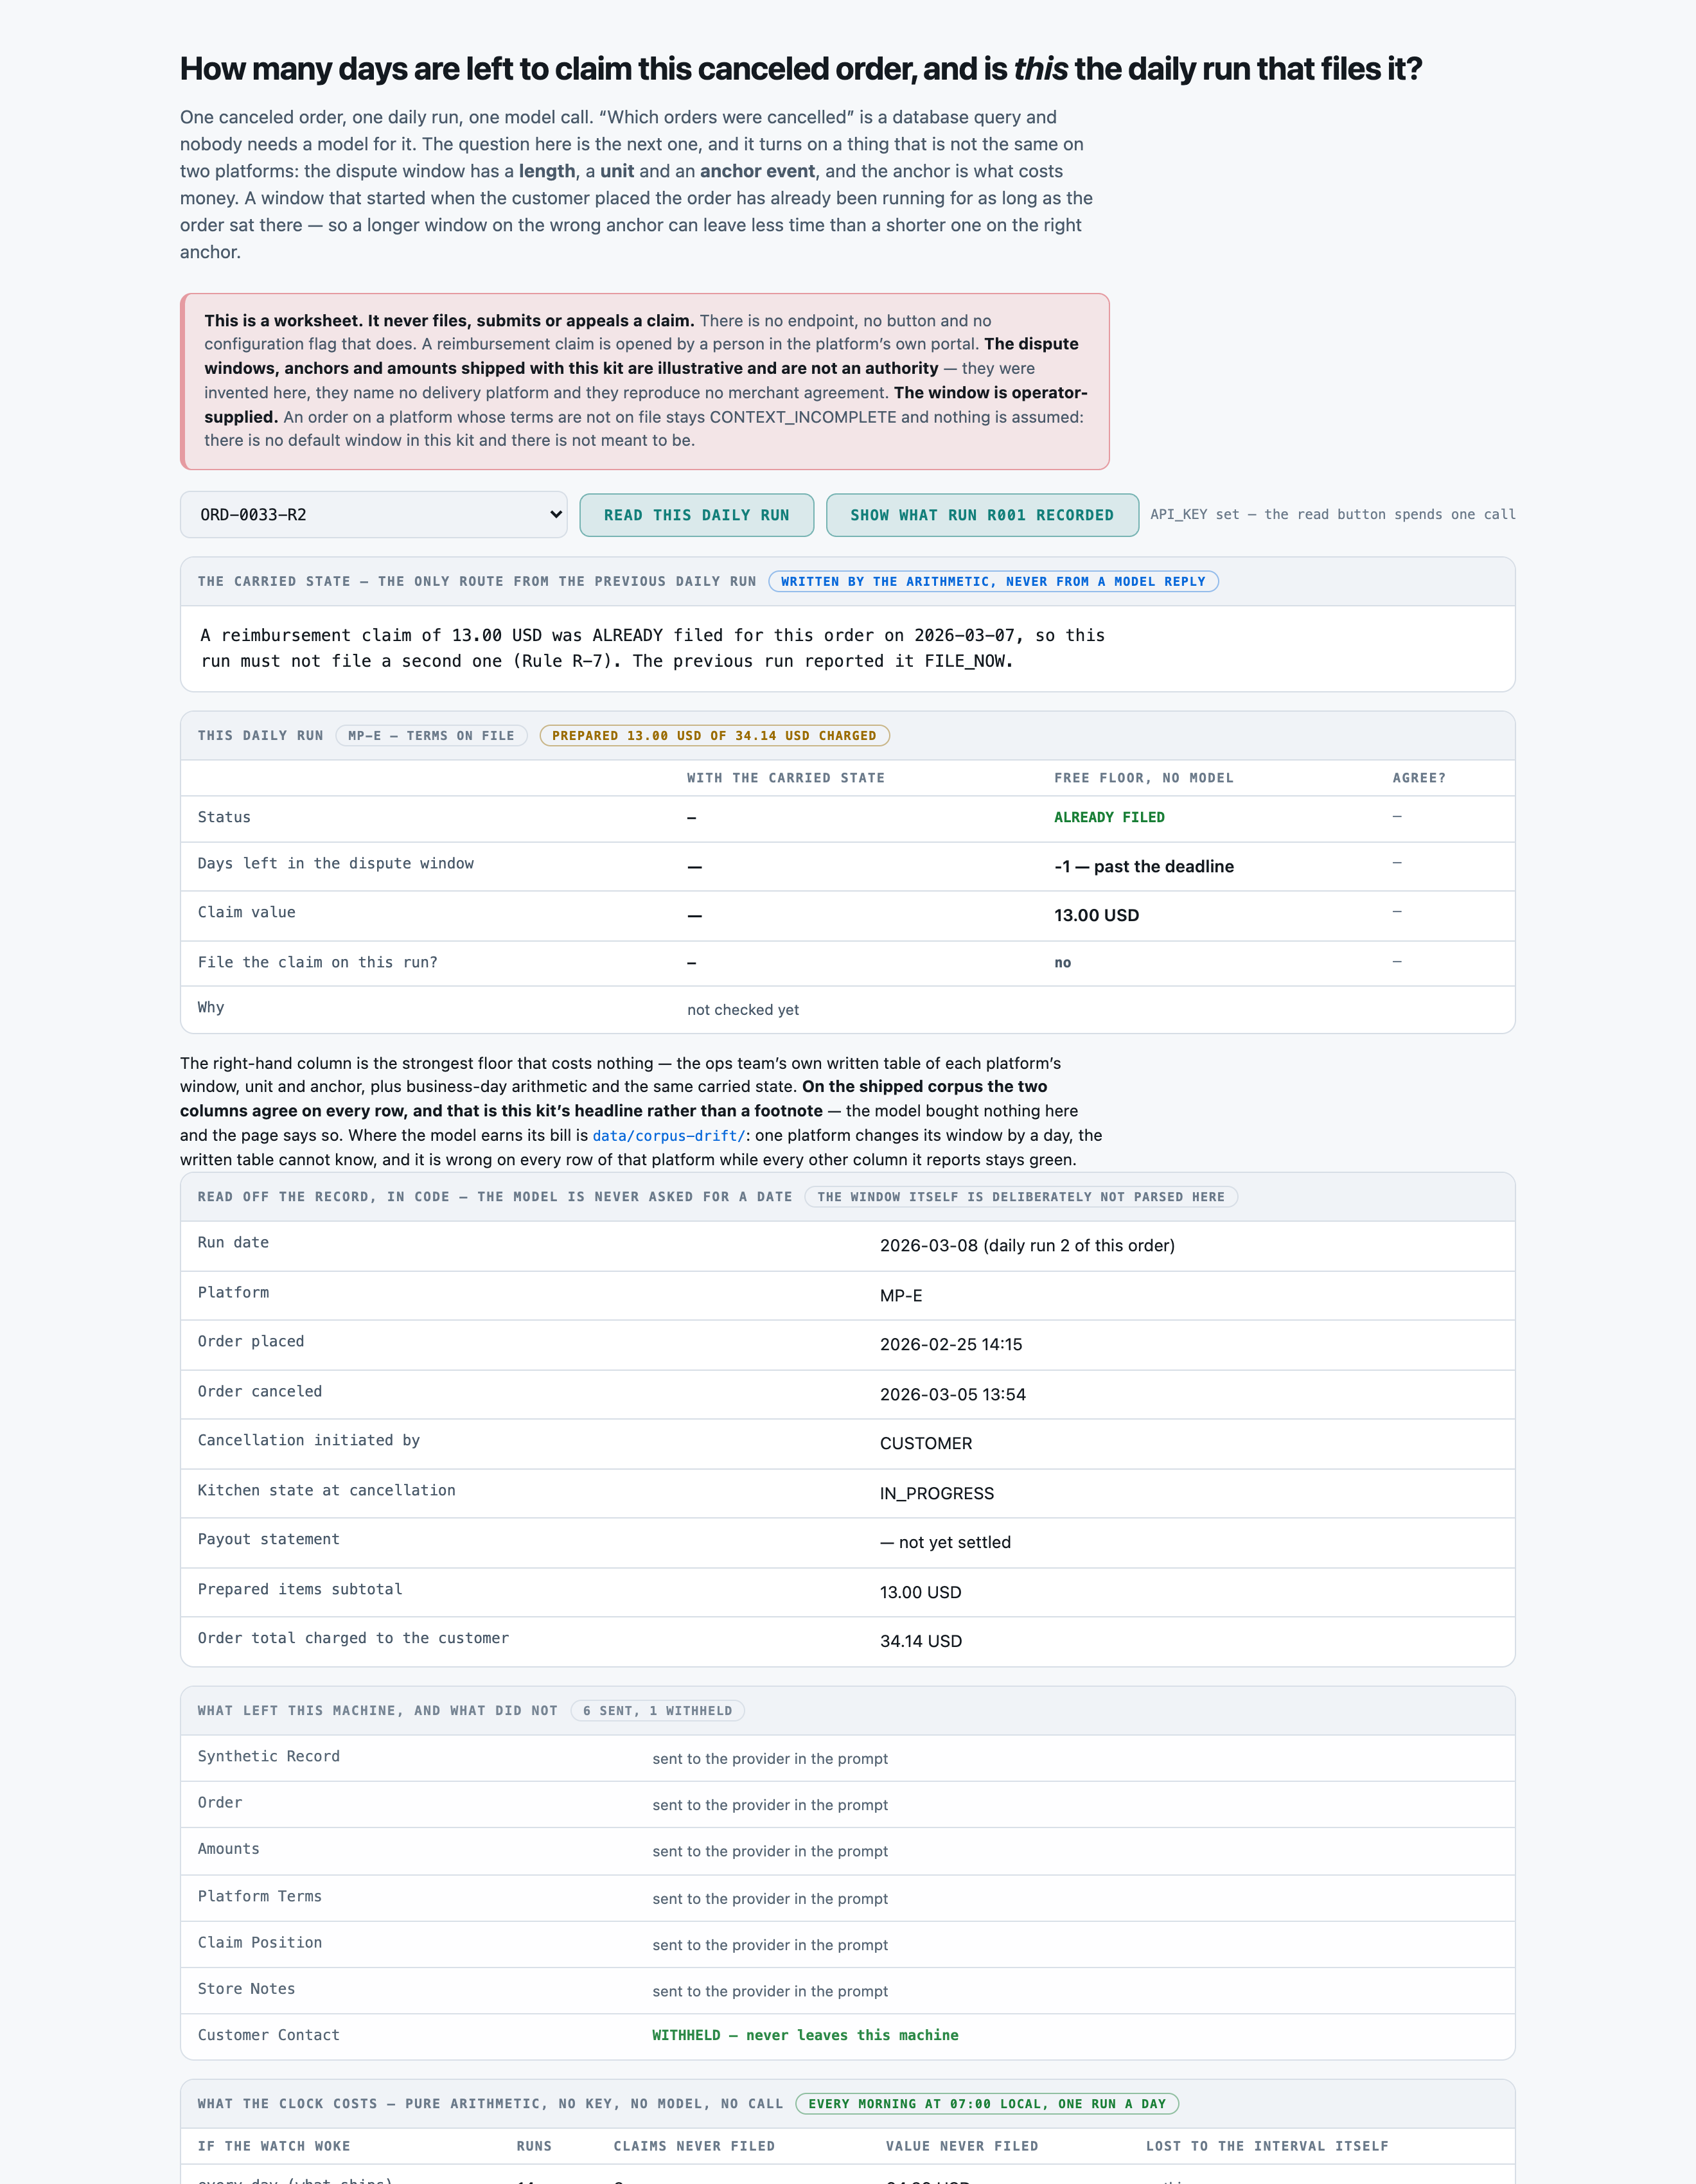
Task: Click the Platform Terms row label
Action: 259,1896
